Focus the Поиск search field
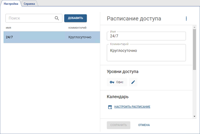The image size is (200, 134). coord(30,18)
